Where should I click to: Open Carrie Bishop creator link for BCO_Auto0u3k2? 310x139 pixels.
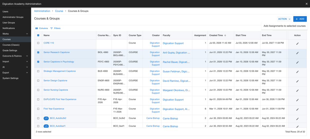(x=153, y=118)
